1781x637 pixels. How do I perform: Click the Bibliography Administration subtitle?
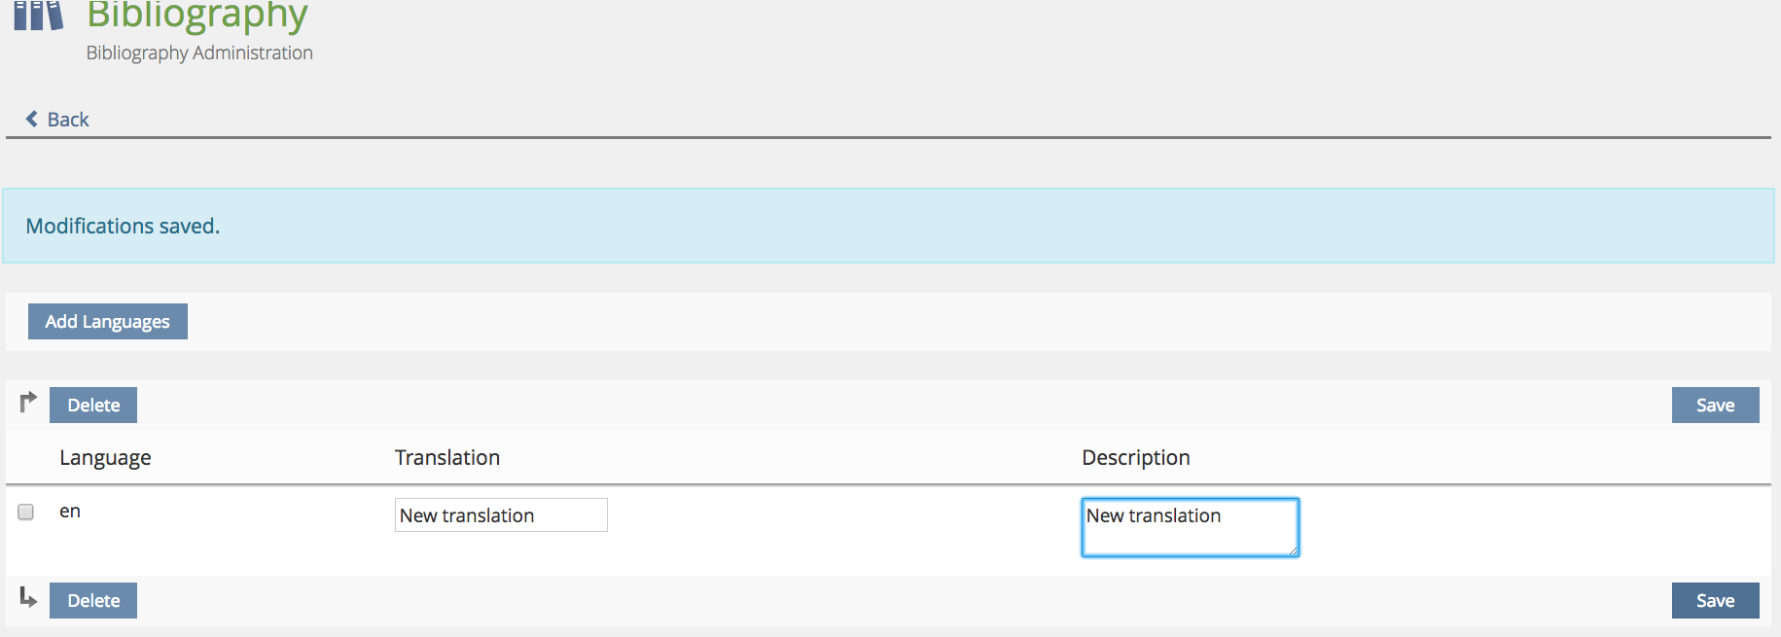coord(199,53)
